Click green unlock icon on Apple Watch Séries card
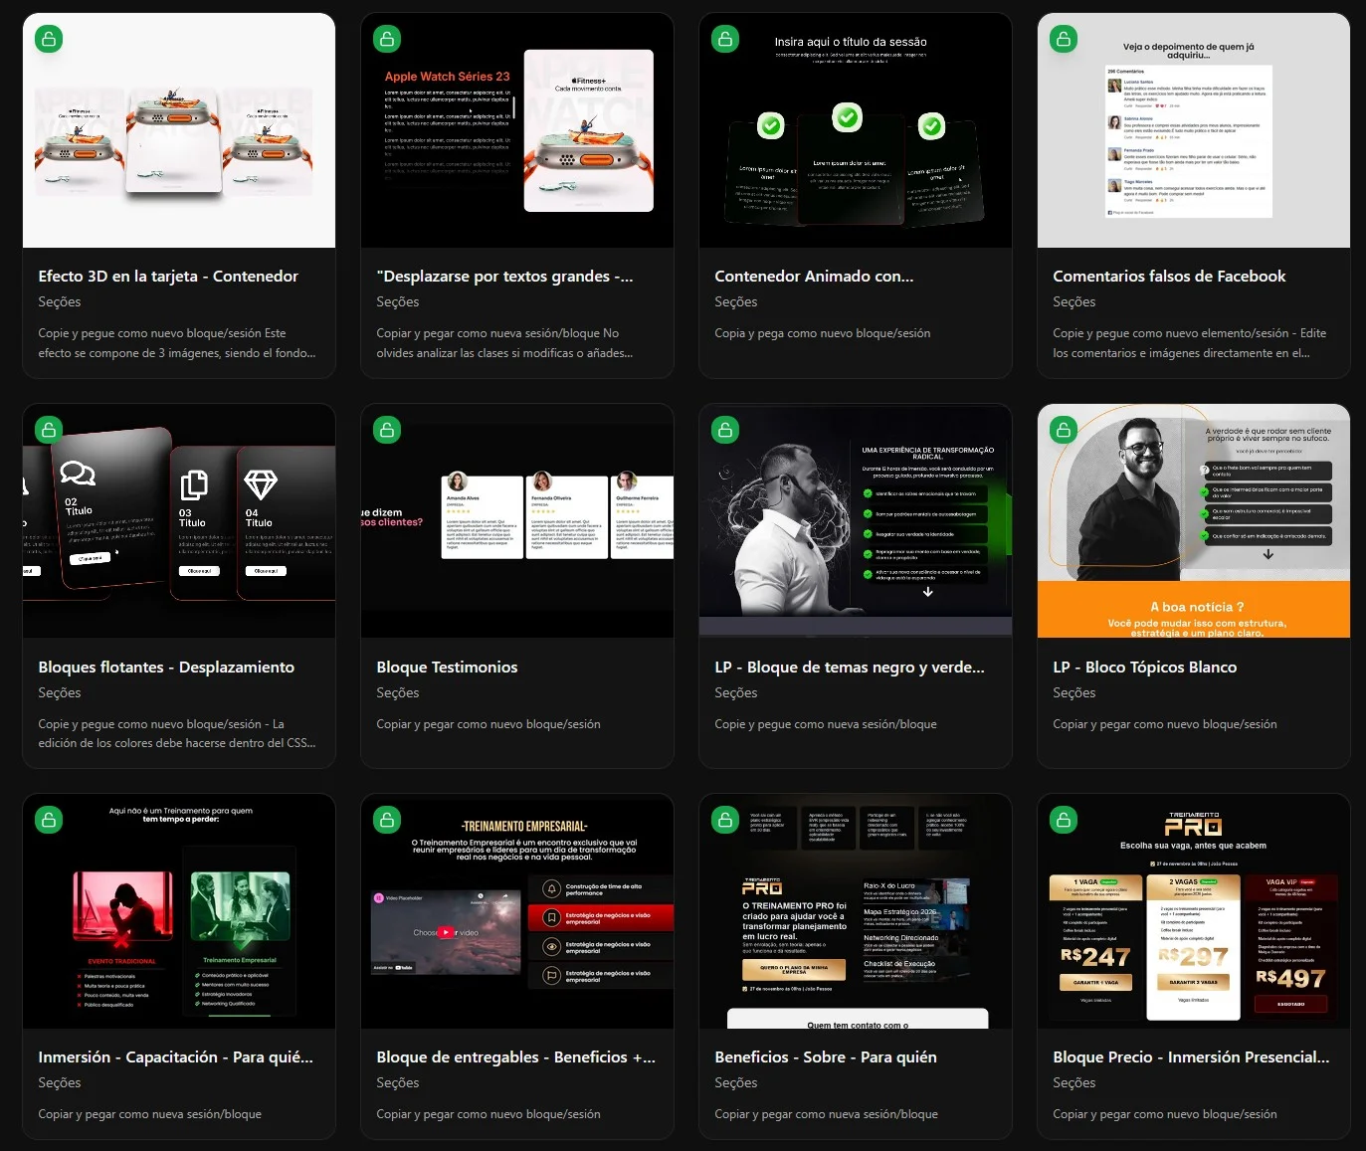 [x=387, y=39]
